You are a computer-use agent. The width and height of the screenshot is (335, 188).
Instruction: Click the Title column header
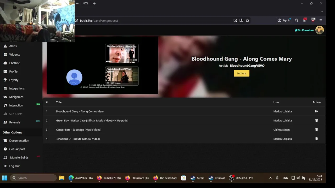click(59, 102)
